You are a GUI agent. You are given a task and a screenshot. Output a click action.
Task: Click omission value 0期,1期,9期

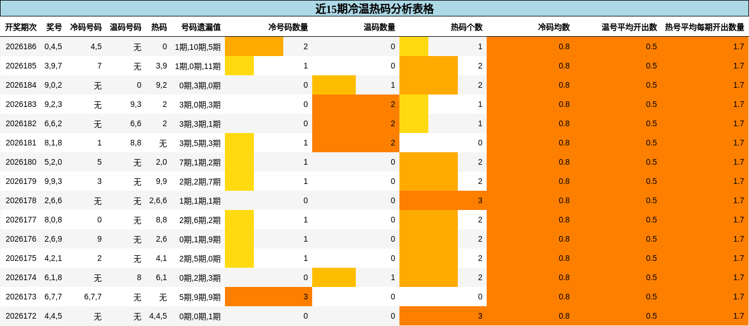coord(200,239)
